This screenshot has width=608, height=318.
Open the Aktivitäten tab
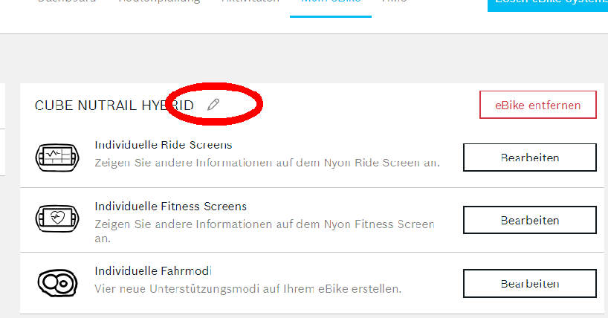click(250, 2)
